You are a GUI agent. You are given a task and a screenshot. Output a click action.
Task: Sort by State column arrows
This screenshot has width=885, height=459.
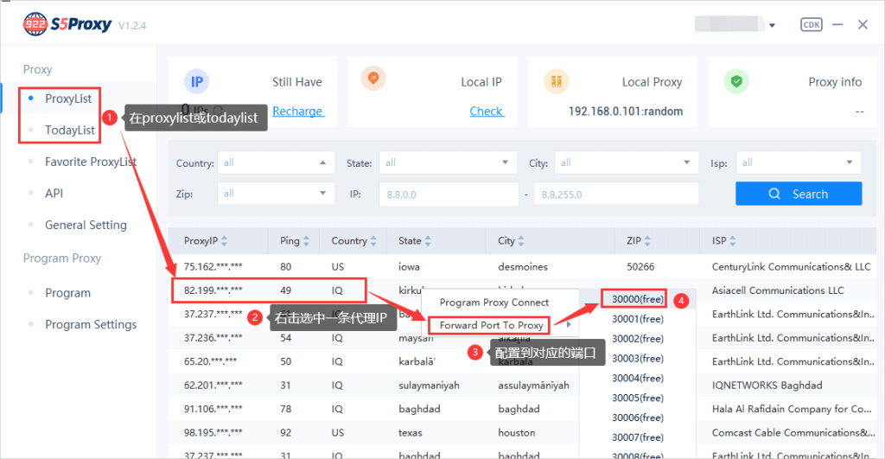428,241
